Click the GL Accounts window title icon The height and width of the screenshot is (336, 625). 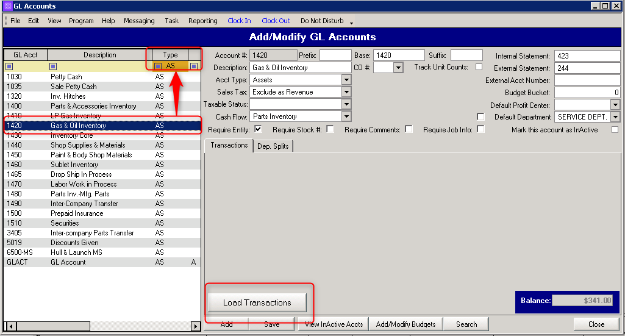click(7, 6)
